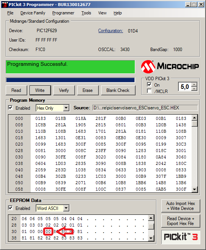Click program memory cell 1C8B in row 008
The width and height of the screenshot is (206, 250).
click(41, 125)
